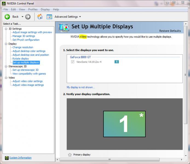Open Adjust desktop size and position
Viewport: 190px width, 164px height.
coord(31,55)
